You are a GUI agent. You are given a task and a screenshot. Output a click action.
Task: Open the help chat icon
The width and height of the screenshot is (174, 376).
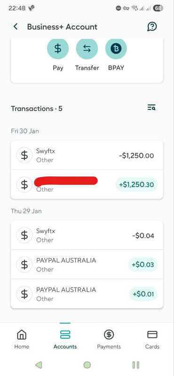pos(152,27)
